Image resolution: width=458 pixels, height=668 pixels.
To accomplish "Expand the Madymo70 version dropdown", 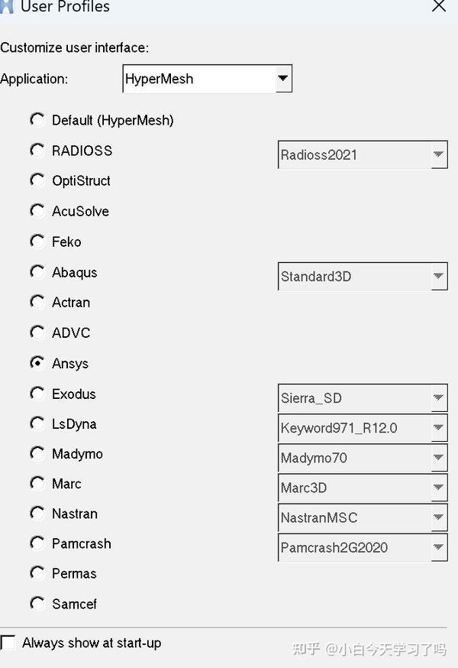I will point(439,458).
